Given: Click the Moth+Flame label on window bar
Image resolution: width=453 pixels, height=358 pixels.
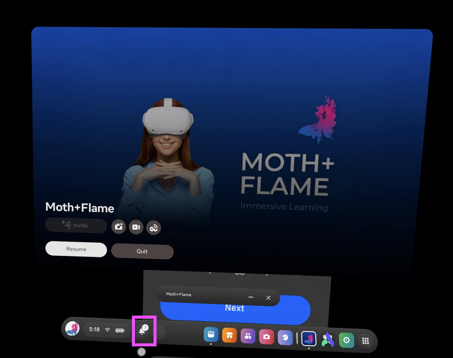Looking at the screenshot, I should (x=179, y=294).
